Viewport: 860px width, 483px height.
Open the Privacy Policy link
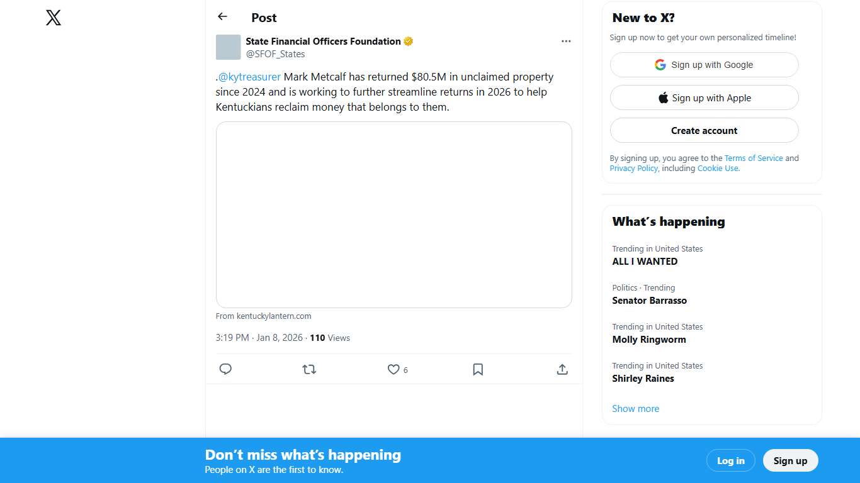[633, 169]
